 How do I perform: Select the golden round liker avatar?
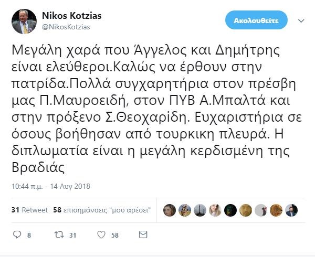click(x=246, y=210)
